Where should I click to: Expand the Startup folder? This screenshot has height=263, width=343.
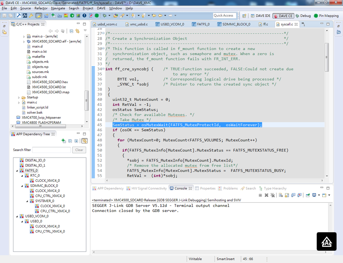click(x=19, y=97)
